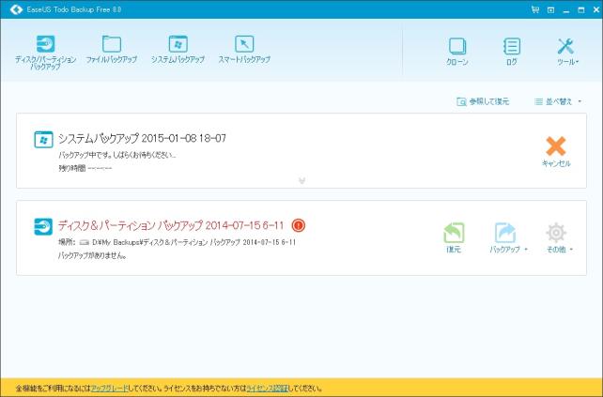Click the disk backup task disk icon
603x397 pixels.
43,226
